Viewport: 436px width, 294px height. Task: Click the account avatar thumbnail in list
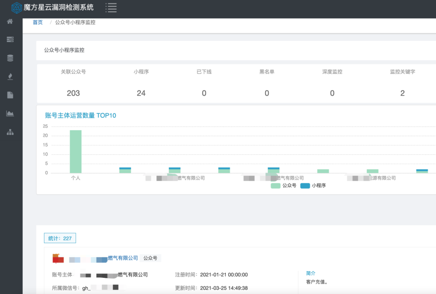tap(58, 258)
